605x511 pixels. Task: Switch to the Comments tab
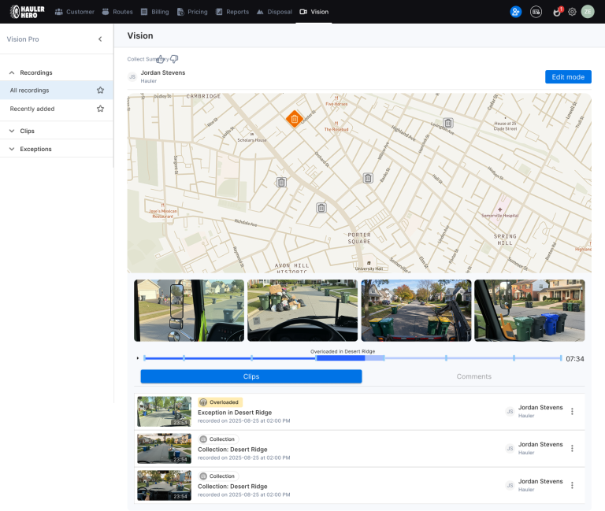click(473, 376)
